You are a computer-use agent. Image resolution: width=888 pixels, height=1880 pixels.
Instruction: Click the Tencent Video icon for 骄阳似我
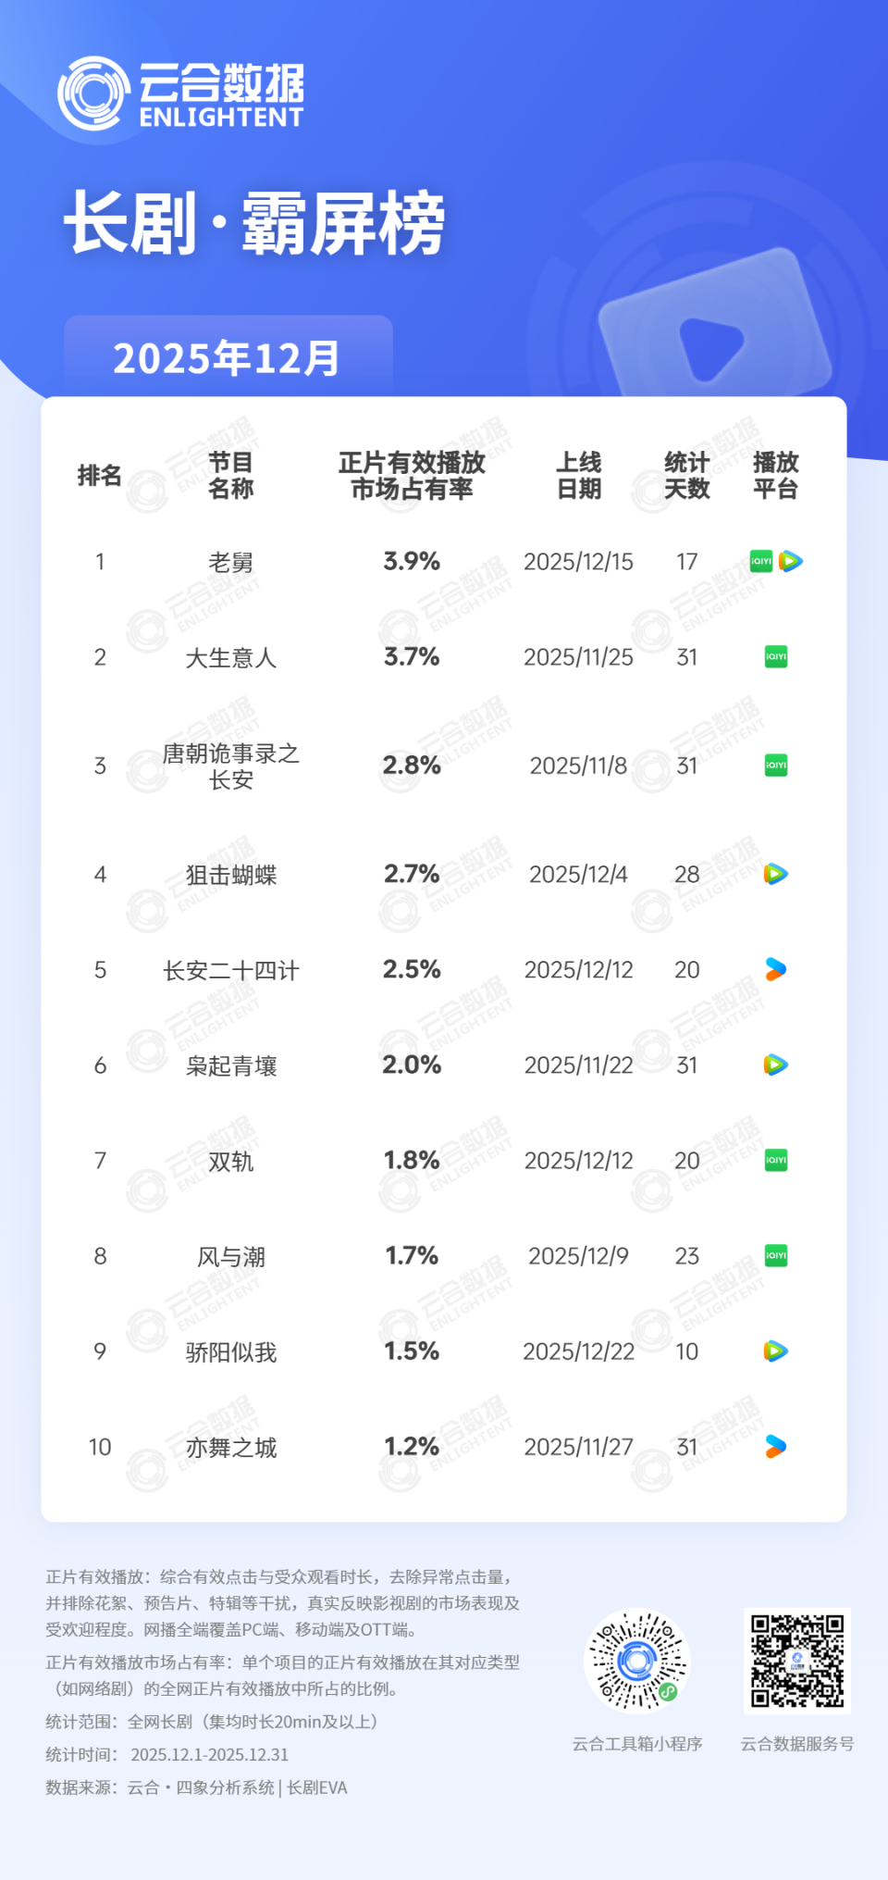[x=775, y=1351]
